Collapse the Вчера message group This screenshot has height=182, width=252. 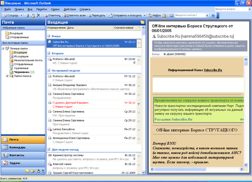(49, 36)
